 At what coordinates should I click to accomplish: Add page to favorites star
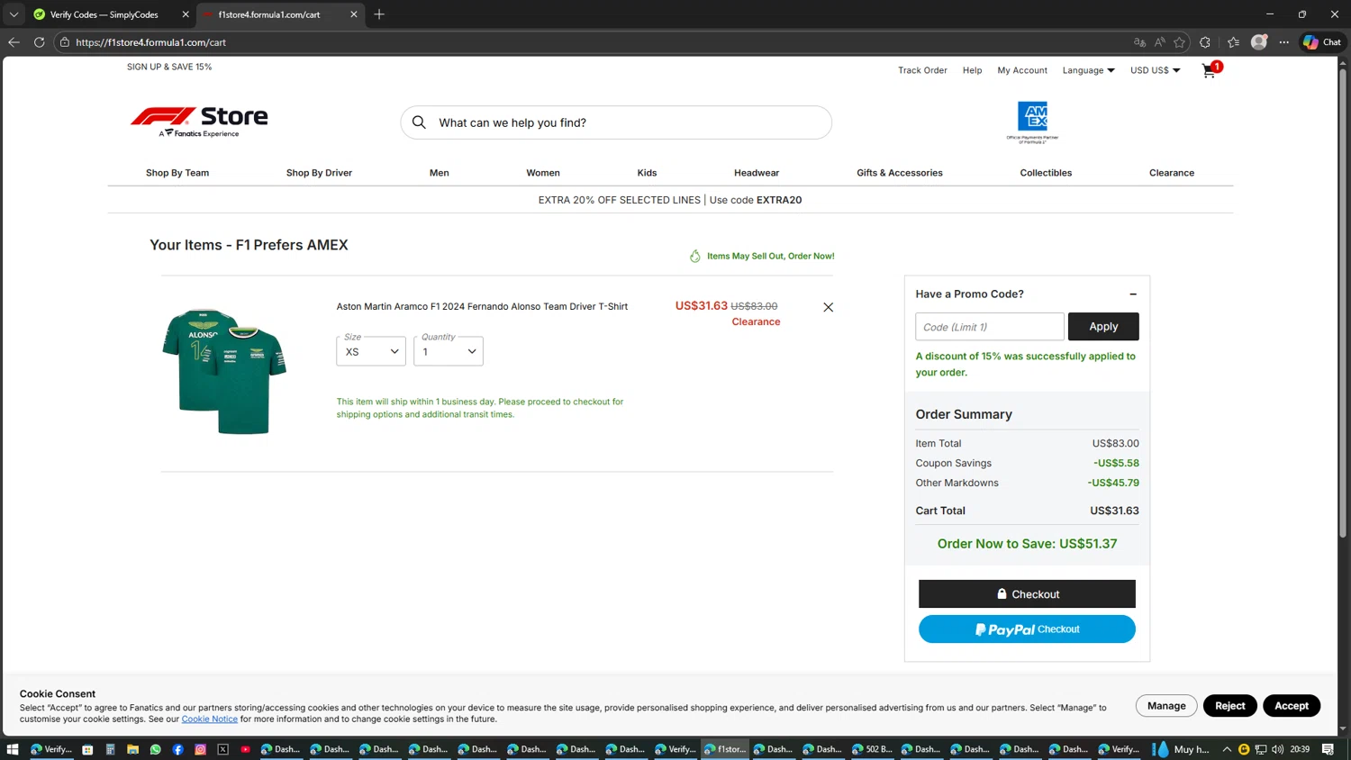(1179, 42)
